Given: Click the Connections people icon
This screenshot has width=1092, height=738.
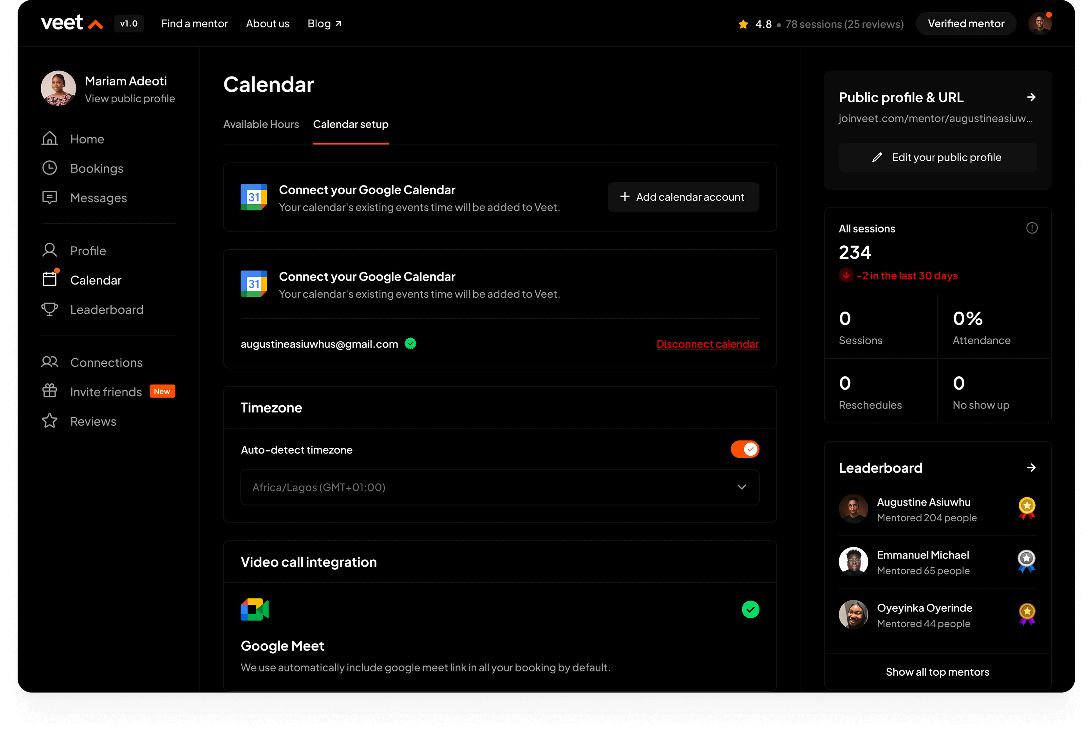Looking at the screenshot, I should (49, 362).
